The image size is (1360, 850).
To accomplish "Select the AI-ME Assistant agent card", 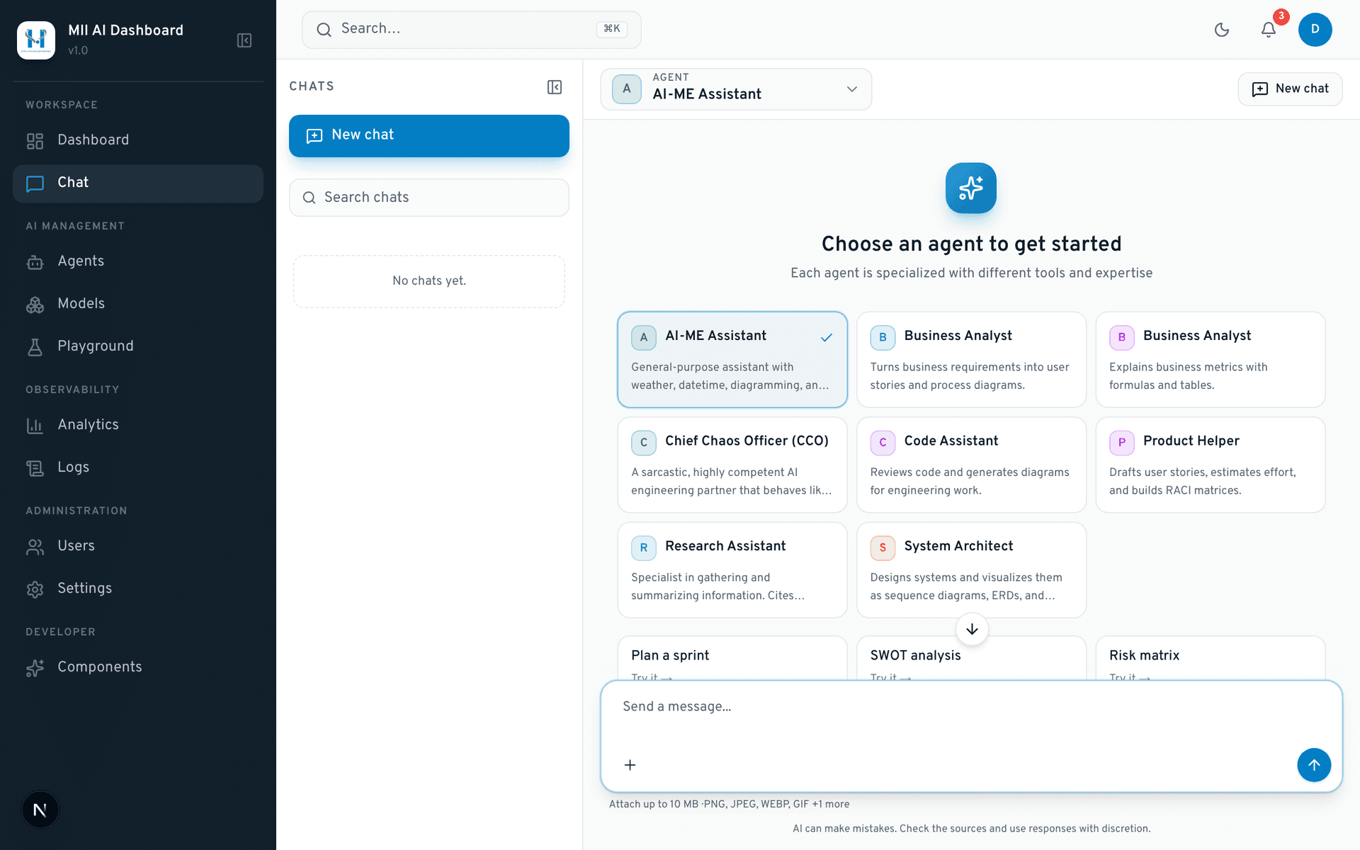I will pyautogui.click(x=732, y=360).
